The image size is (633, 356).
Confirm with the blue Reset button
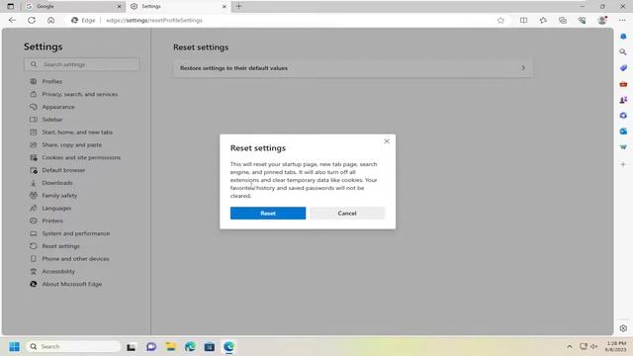pos(268,214)
